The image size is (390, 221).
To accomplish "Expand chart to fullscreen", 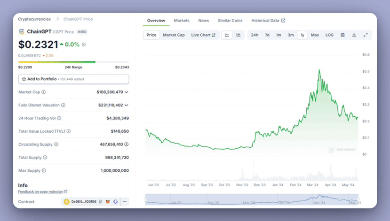I will 366,35.
